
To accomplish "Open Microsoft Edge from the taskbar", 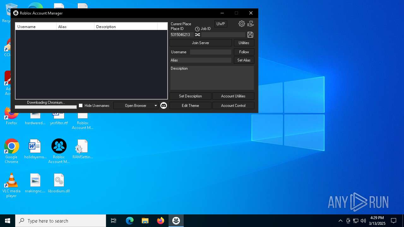I will [130, 221].
